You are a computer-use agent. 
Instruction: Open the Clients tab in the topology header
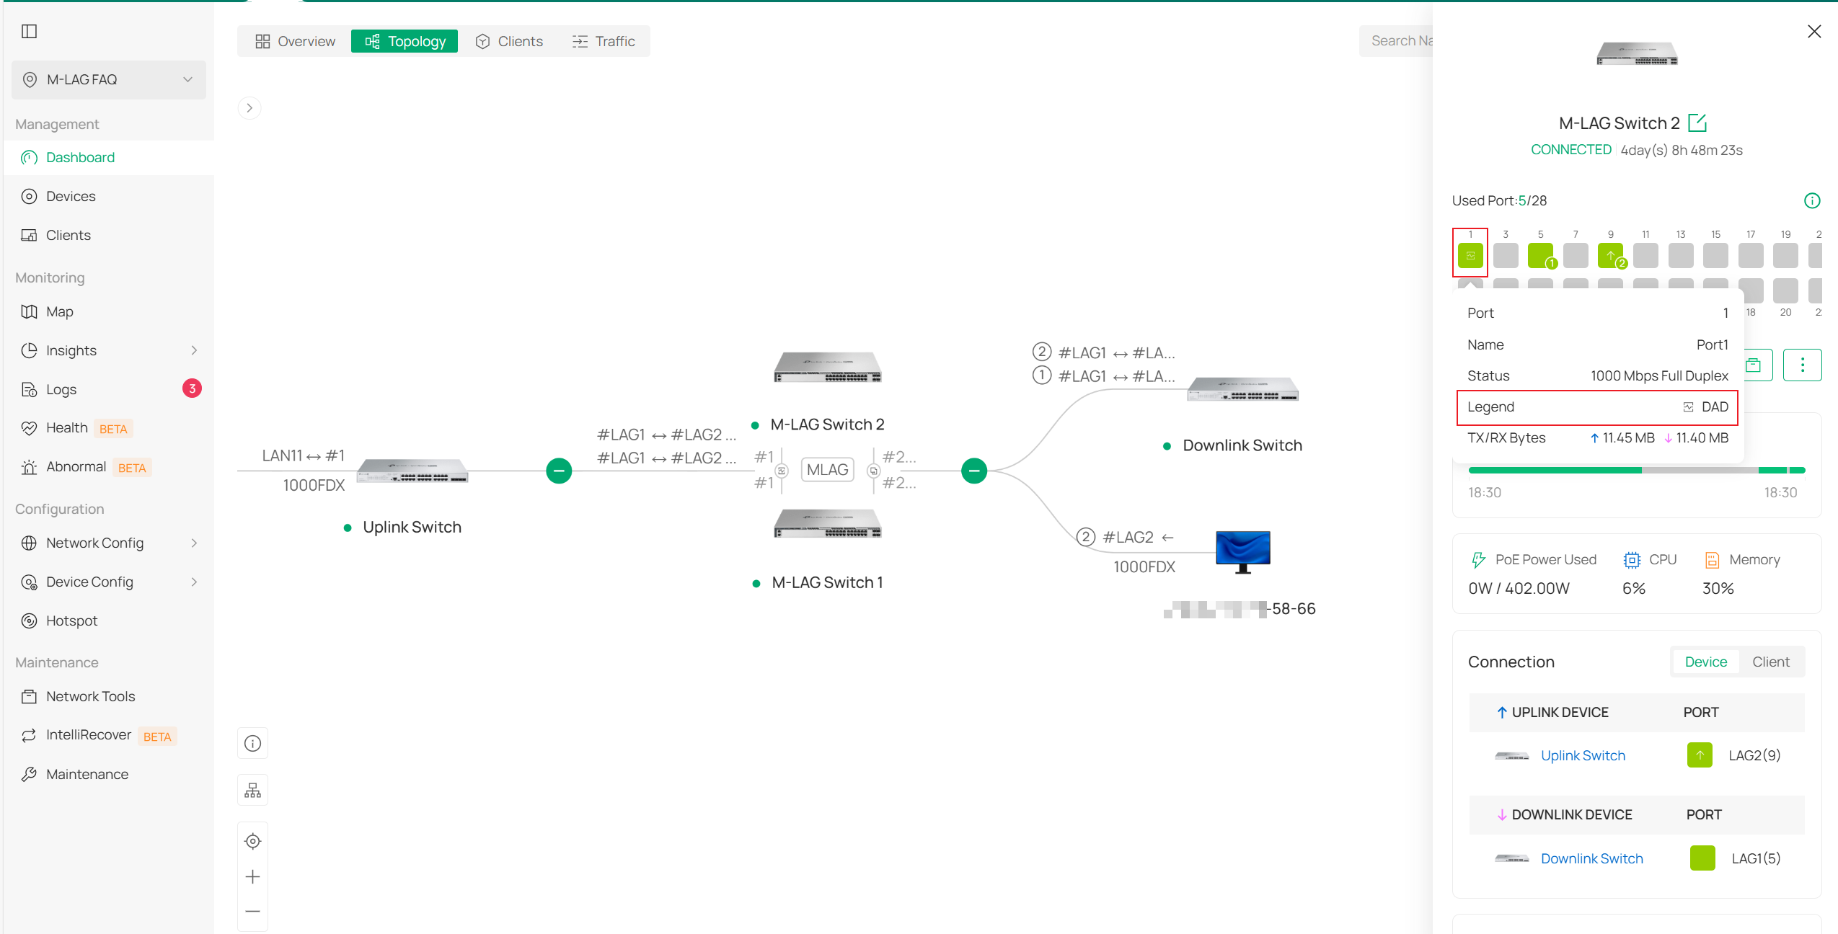509,41
